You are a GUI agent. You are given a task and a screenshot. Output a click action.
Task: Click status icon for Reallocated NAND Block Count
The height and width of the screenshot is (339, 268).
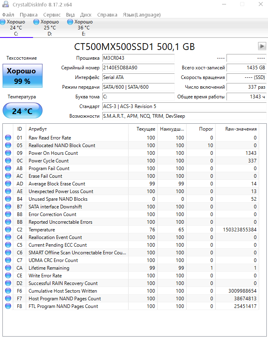pyautogui.click(x=8, y=145)
